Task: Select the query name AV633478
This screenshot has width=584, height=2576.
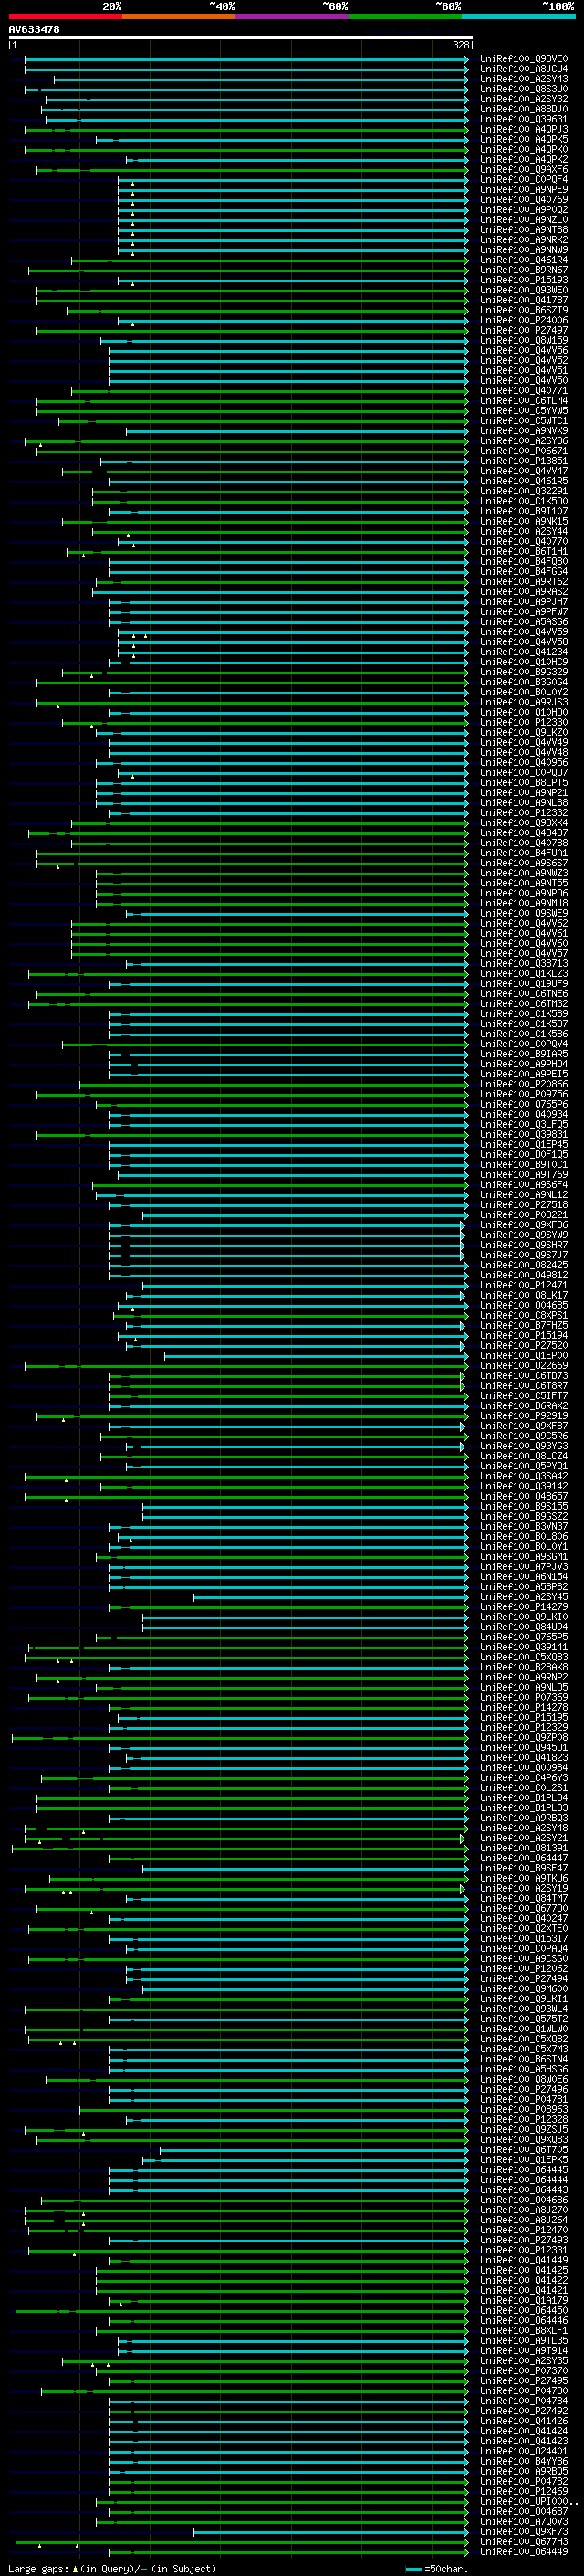Action: pyautogui.click(x=34, y=29)
